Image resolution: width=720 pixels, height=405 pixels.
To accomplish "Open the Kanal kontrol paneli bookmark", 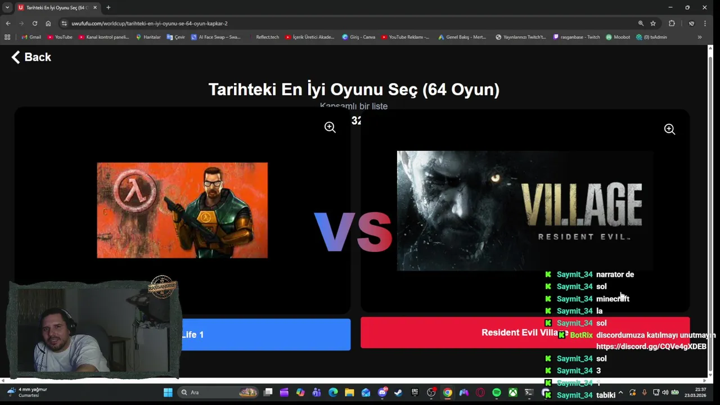I will point(103,37).
